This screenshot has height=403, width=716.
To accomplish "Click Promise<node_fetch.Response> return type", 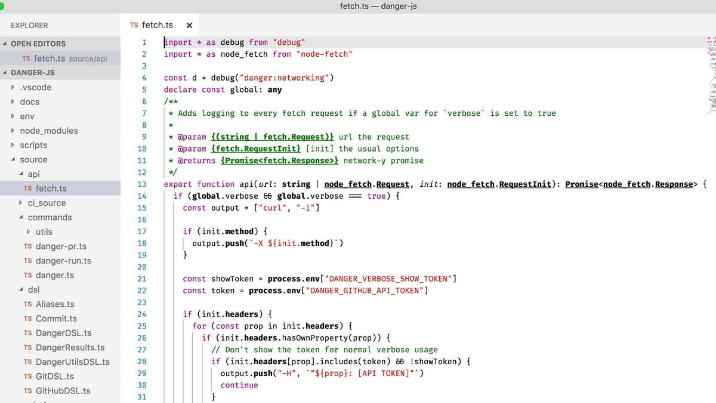I will click(x=631, y=184).
